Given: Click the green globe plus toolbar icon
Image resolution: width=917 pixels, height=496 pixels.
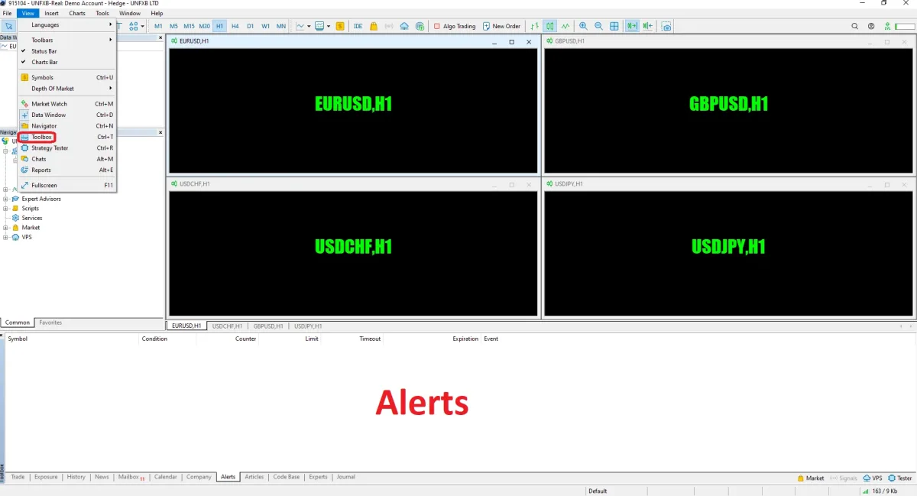Looking at the screenshot, I should tap(420, 26).
